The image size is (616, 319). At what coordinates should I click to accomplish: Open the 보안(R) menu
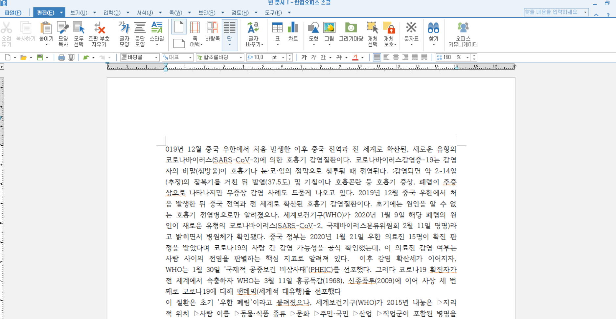[x=207, y=12]
